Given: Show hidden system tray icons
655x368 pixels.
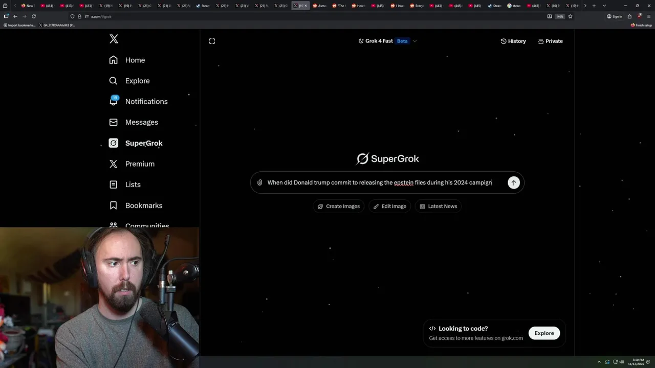Looking at the screenshot, I should pyautogui.click(x=599, y=362).
